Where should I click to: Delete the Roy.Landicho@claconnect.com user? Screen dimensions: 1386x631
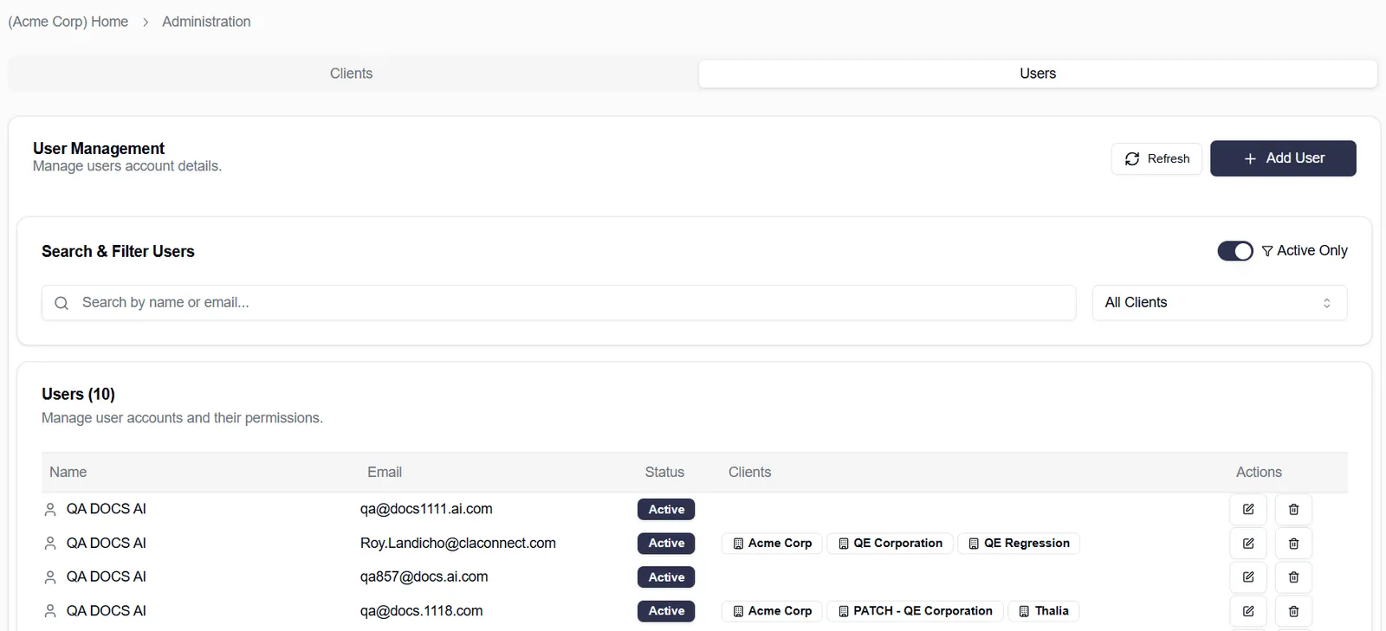1293,543
